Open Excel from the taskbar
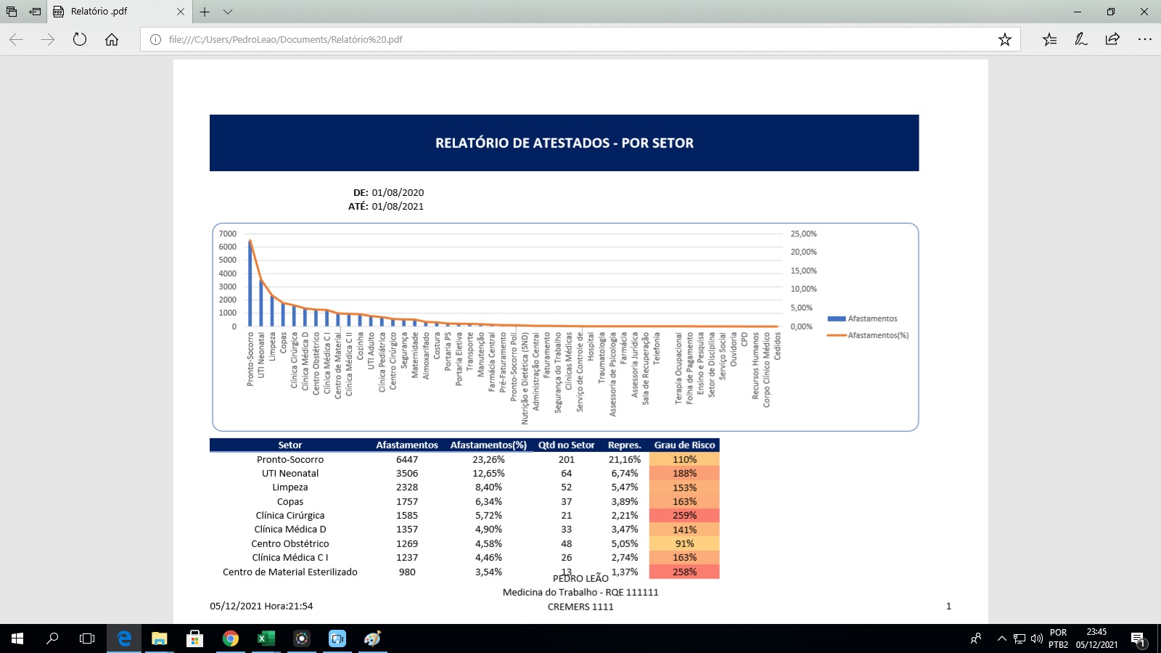The width and height of the screenshot is (1161, 653). click(266, 638)
